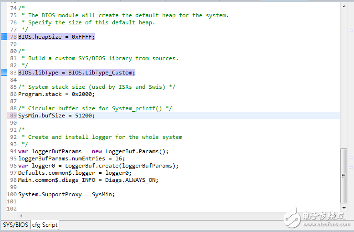Click line number 86 in the gutter
This screenshot has height=232, width=354.
(x=13, y=94)
